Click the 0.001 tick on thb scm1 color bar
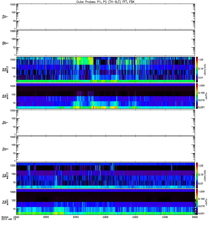 [201, 107]
